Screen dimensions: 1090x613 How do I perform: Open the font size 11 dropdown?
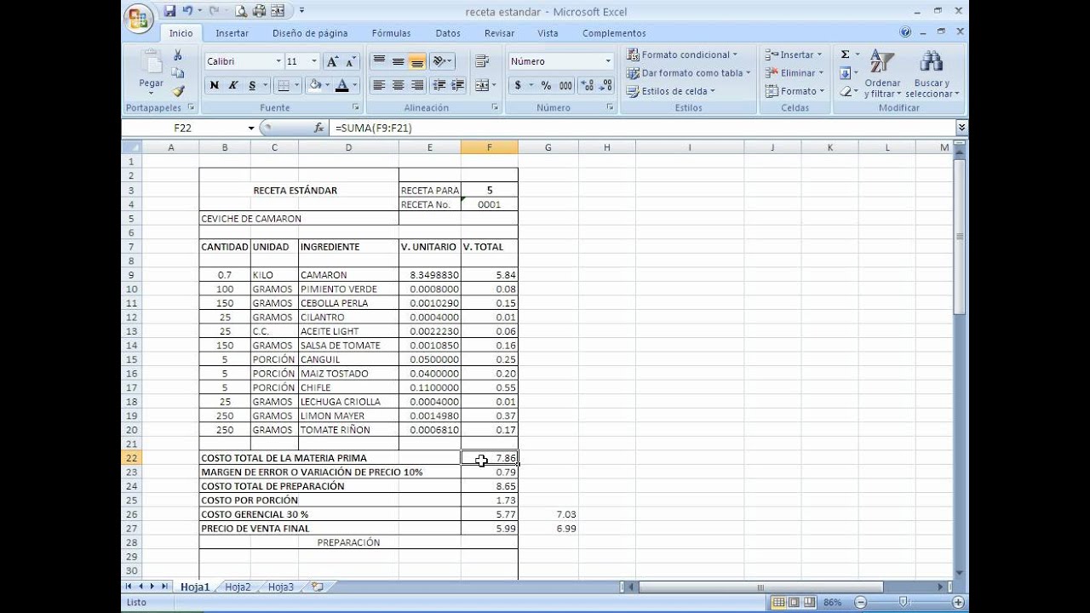(x=314, y=61)
